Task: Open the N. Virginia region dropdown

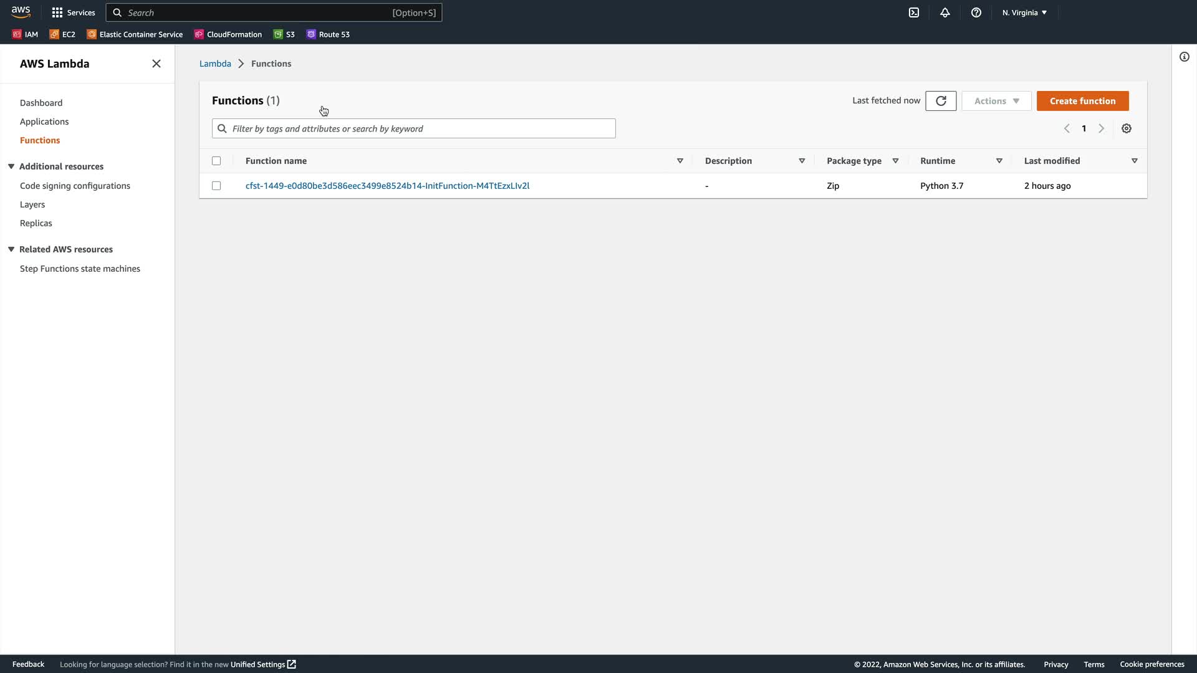Action: pyautogui.click(x=1024, y=12)
